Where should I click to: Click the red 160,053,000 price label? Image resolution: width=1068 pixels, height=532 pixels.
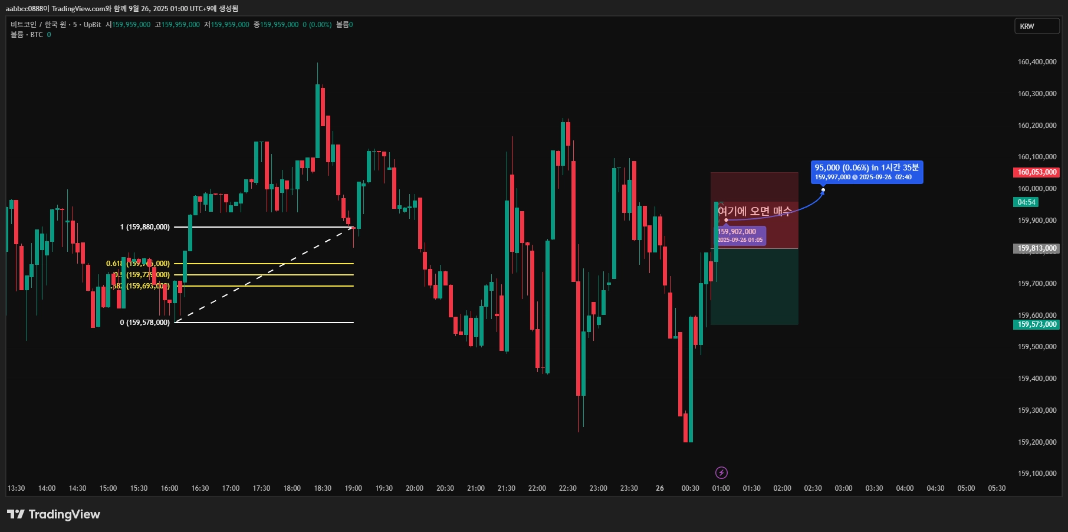point(1037,172)
